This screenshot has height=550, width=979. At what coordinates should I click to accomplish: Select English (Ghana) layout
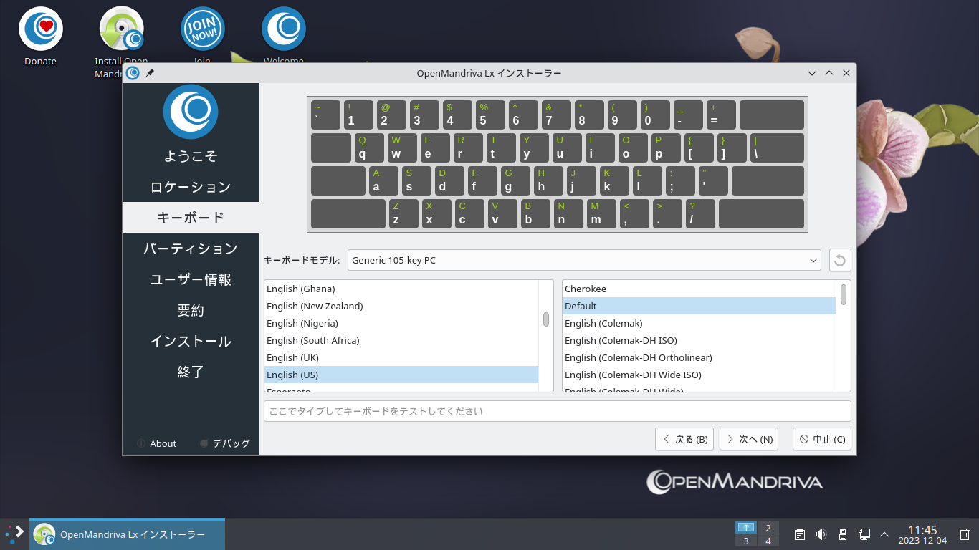[401, 289]
